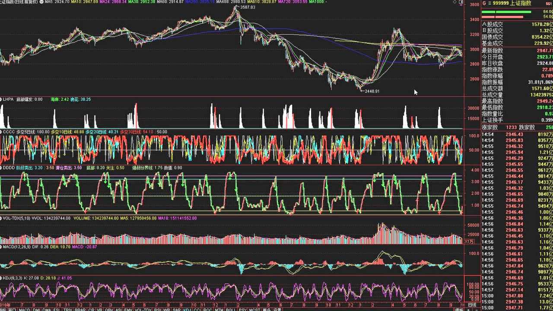
Task: Click the 模板 template button
Action: [x=460, y=309]
